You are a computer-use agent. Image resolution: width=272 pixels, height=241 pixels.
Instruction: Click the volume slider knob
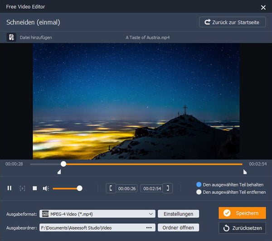(x=79, y=188)
